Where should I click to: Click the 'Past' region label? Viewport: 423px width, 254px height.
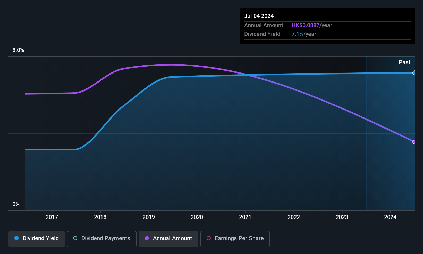tap(404, 62)
